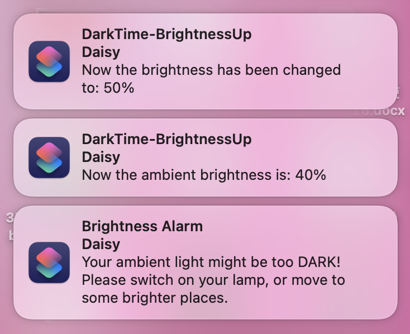410x334 pixels.
Task: Open the top DarkTime-BrightnessUp notification title
Action: pyautogui.click(x=166, y=35)
